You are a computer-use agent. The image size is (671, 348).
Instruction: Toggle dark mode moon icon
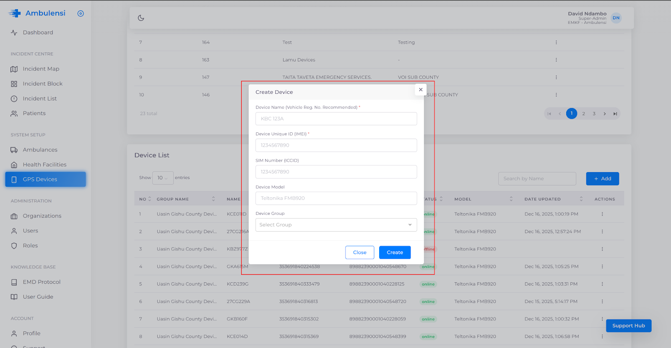click(141, 18)
